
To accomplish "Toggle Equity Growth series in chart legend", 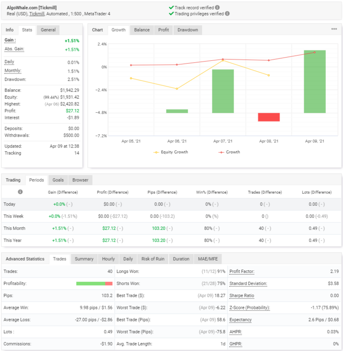I will click(171, 152).
